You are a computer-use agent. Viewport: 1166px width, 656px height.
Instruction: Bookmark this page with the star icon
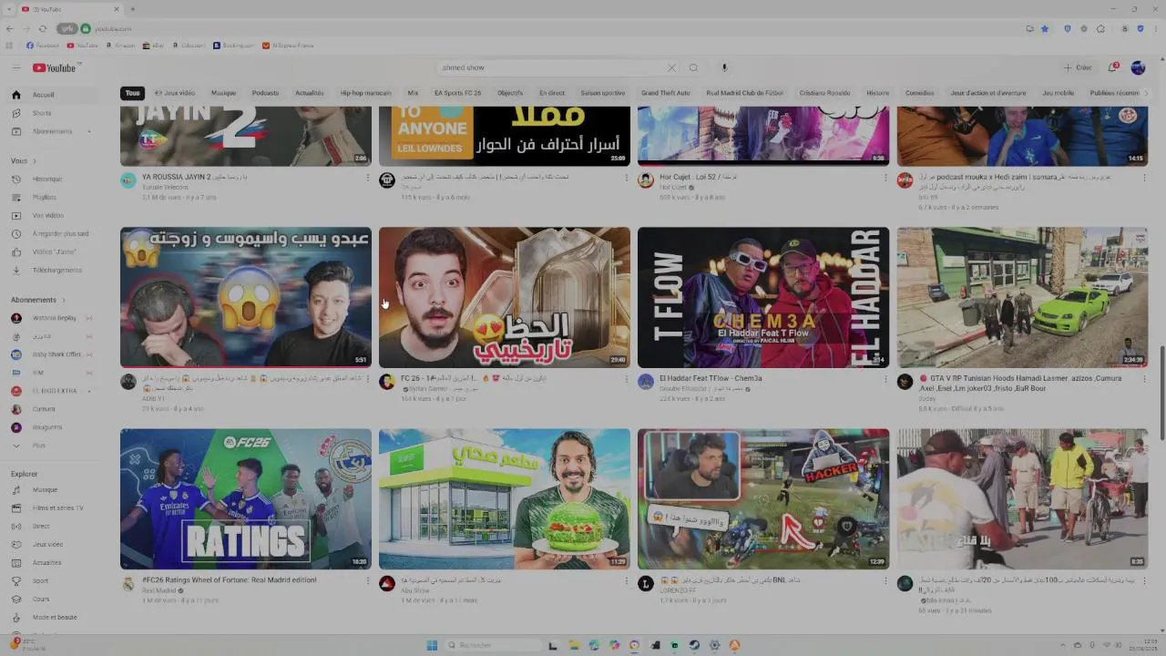[1045, 28]
